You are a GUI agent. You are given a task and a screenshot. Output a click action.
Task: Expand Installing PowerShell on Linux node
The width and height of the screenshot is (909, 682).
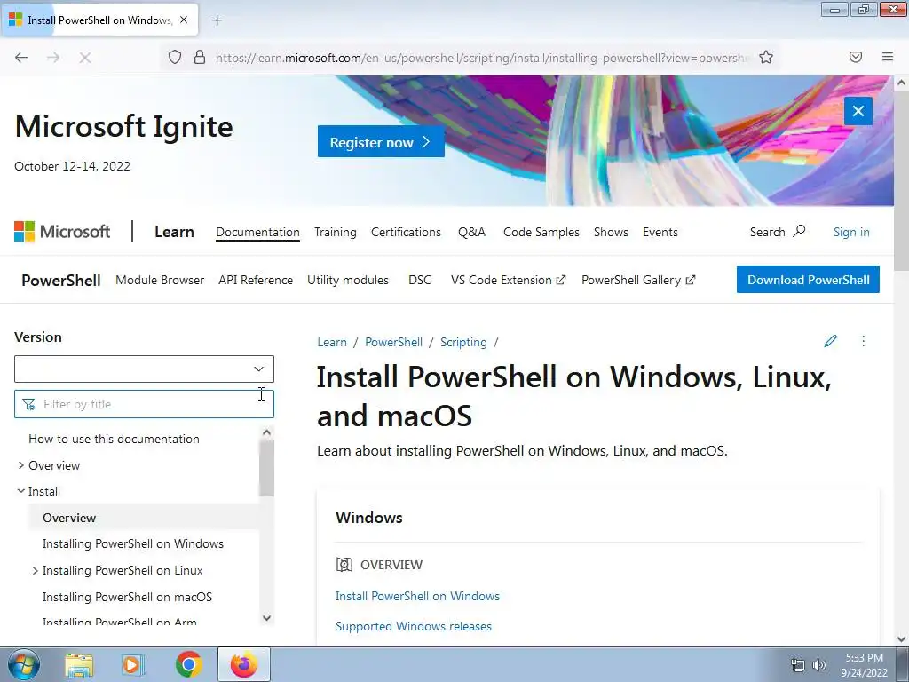tap(36, 571)
